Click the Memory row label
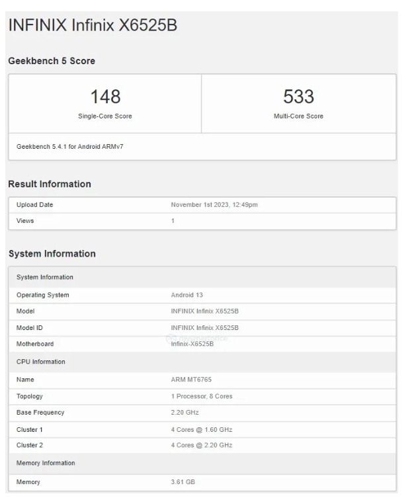The width and height of the screenshot is (408, 498). pos(28,482)
